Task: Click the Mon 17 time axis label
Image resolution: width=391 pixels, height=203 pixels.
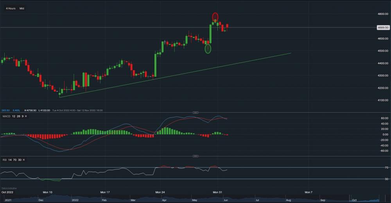Action: pos(105,192)
